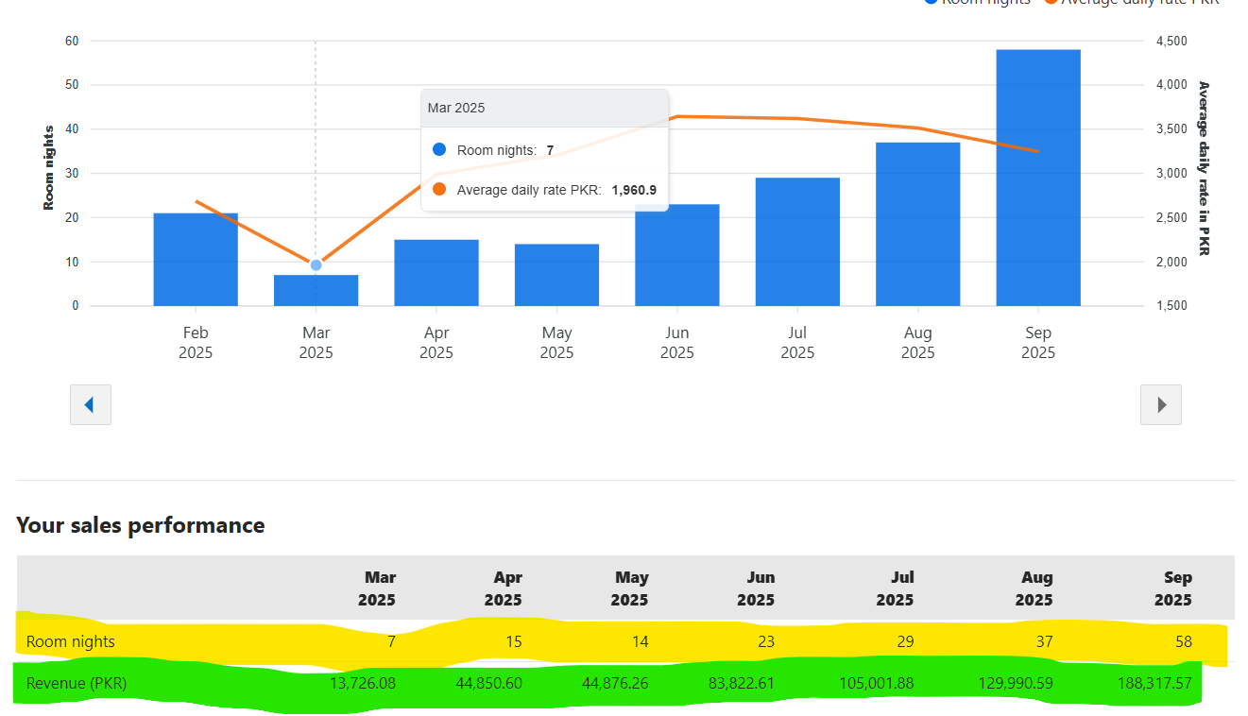Click the orange Average daily rate dot in tooltip
The image size is (1248, 716).
439,190
